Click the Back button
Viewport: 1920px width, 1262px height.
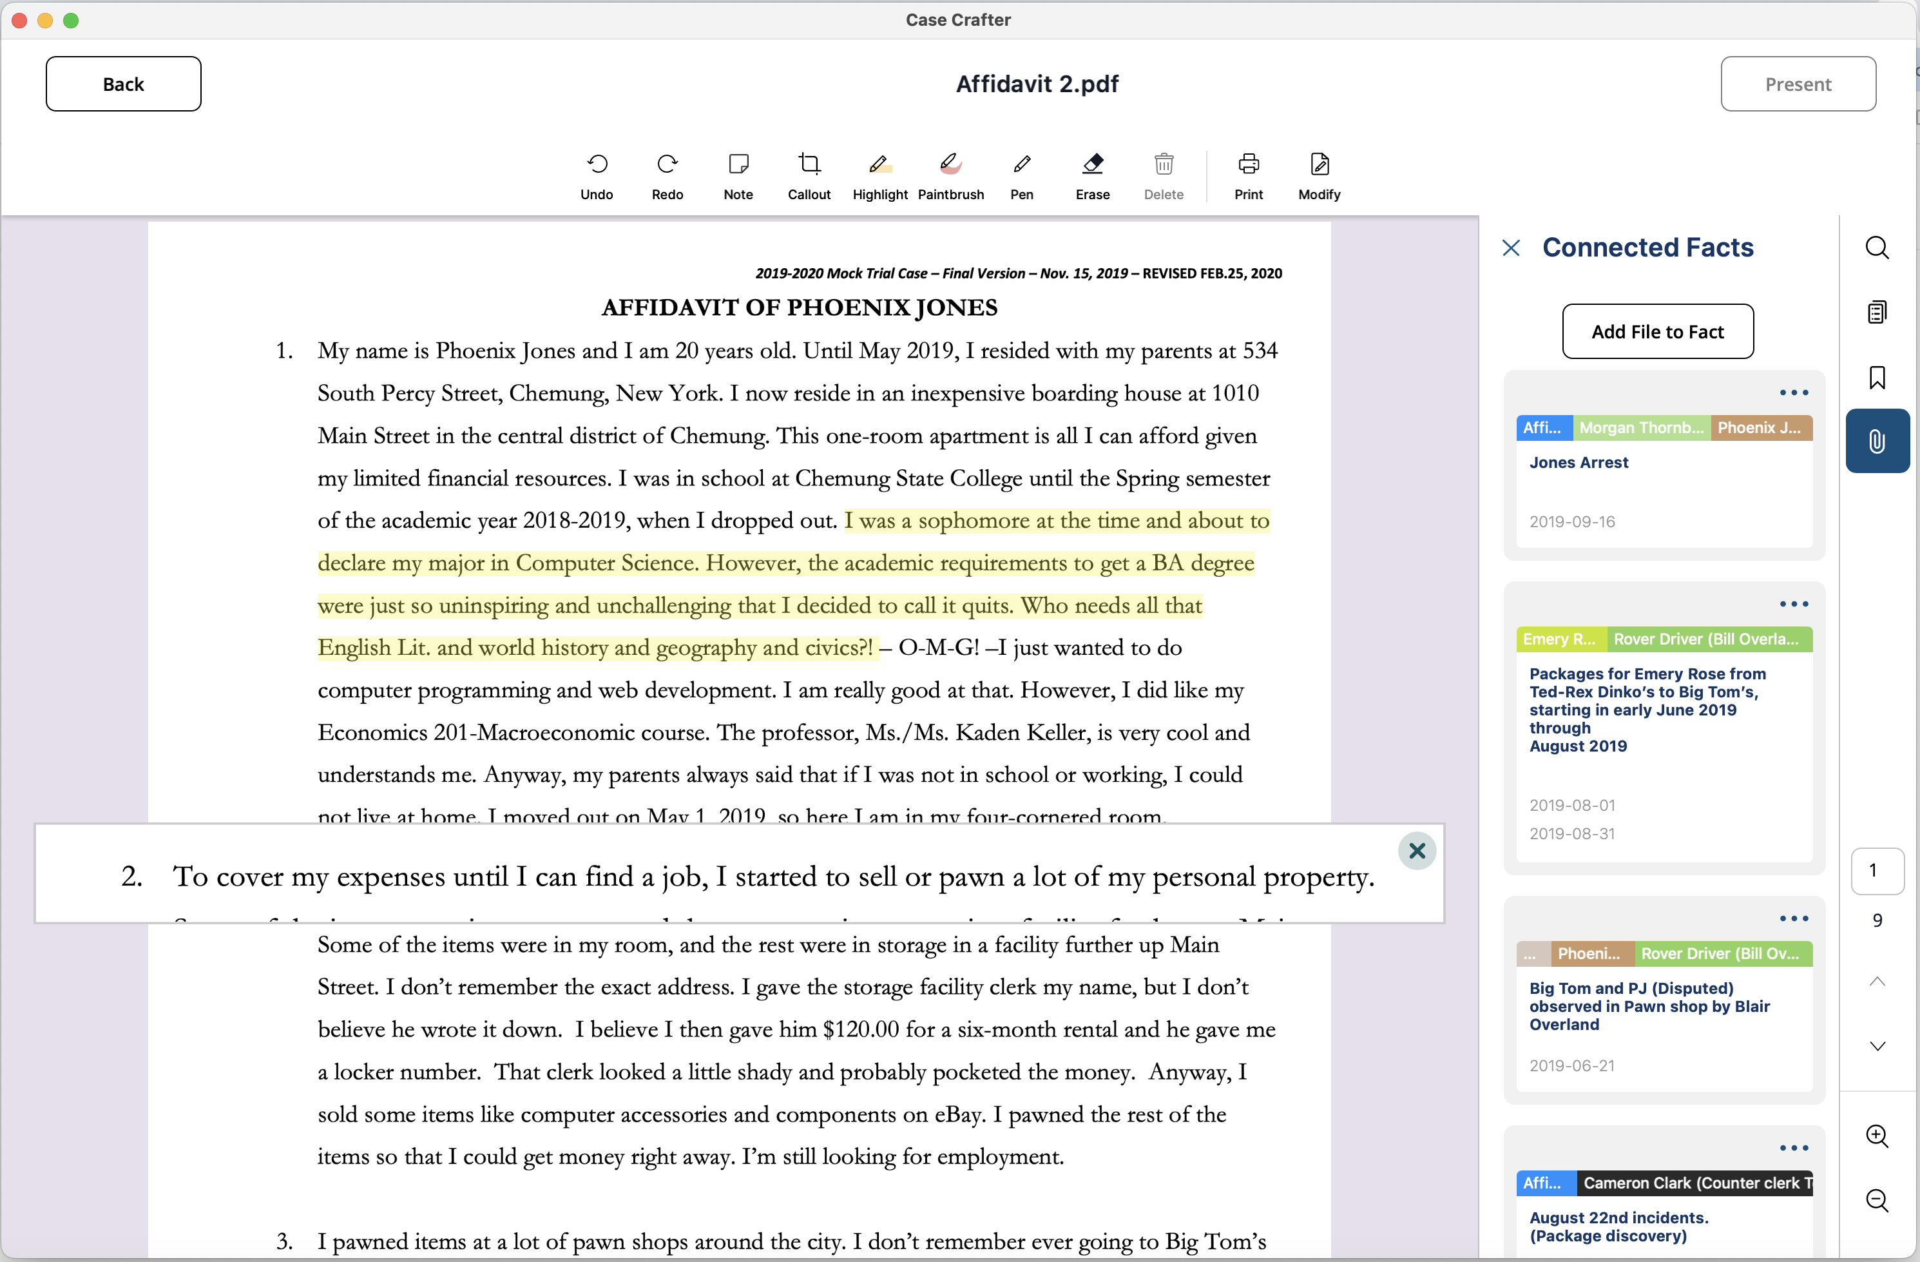(x=124, y=84)
